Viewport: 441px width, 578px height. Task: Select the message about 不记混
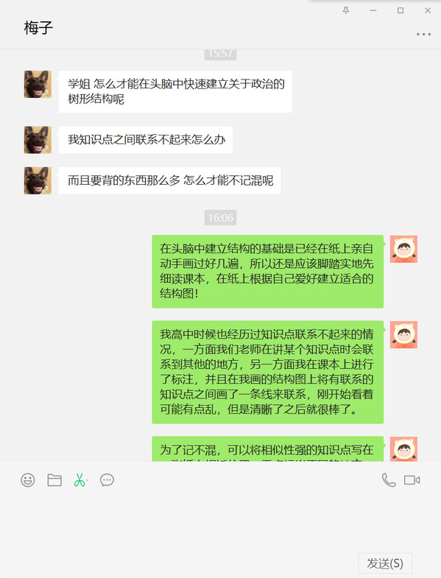tap(169, 180)
